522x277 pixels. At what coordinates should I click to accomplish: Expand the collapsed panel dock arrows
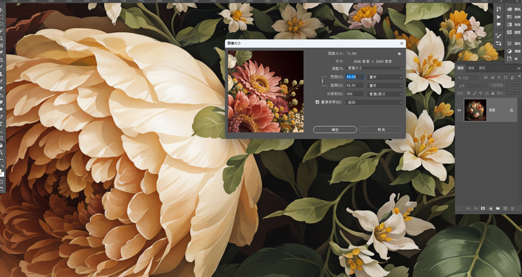pos(501,1)
